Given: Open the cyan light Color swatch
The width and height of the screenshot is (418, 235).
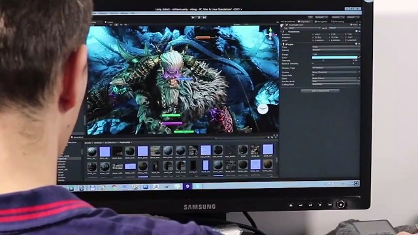Looking at the screenshot, I should 335,57.
